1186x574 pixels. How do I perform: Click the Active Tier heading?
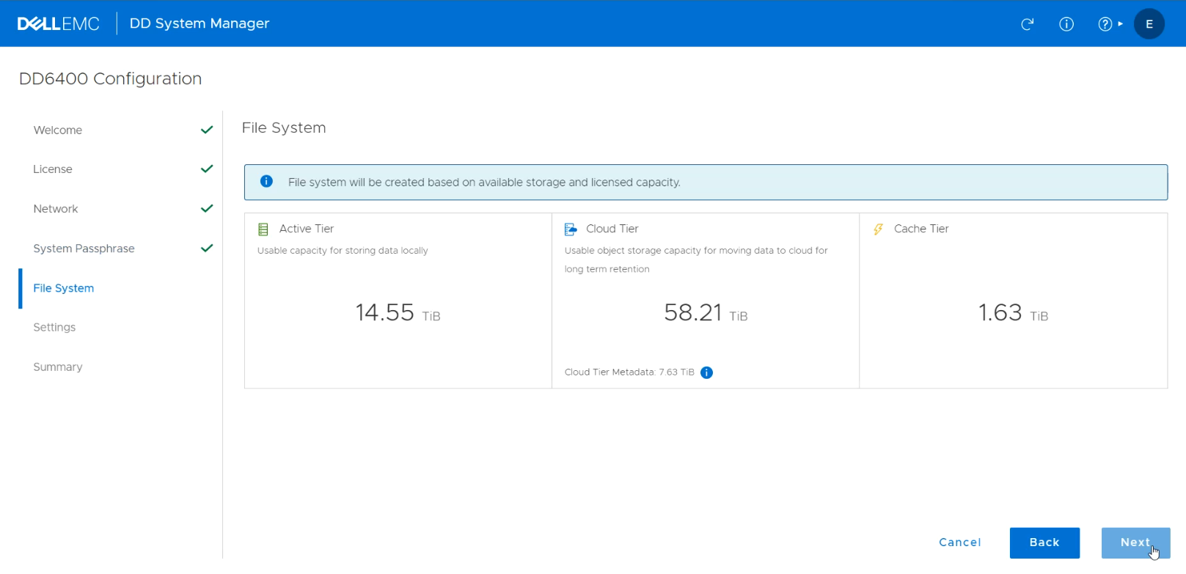point(307,229)
